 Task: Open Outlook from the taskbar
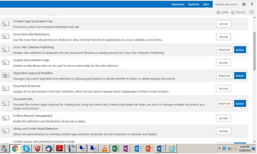138,149
